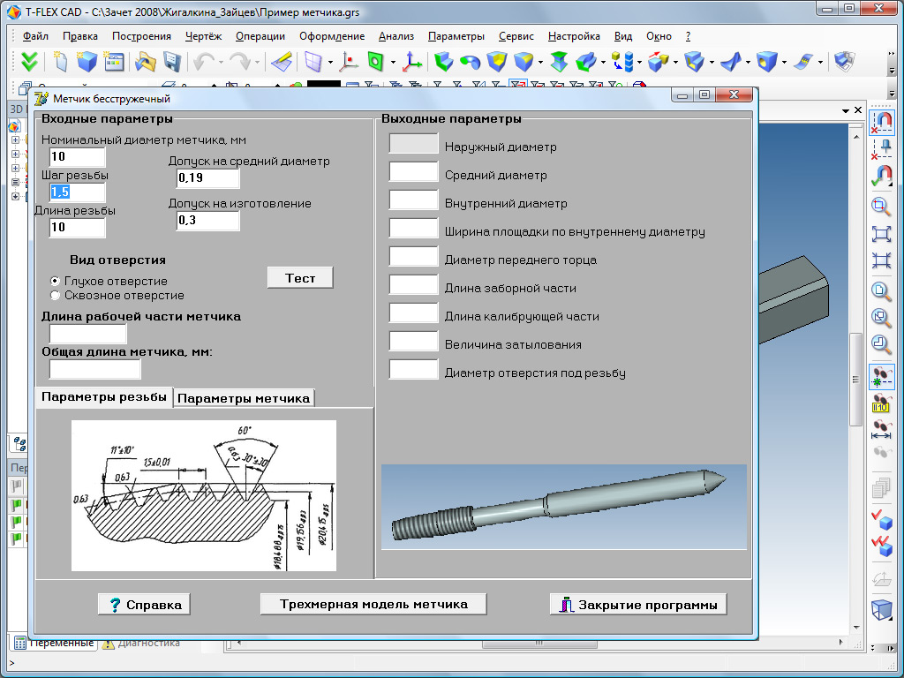Toggle the red magnet snap icon

tap(881, 121)
